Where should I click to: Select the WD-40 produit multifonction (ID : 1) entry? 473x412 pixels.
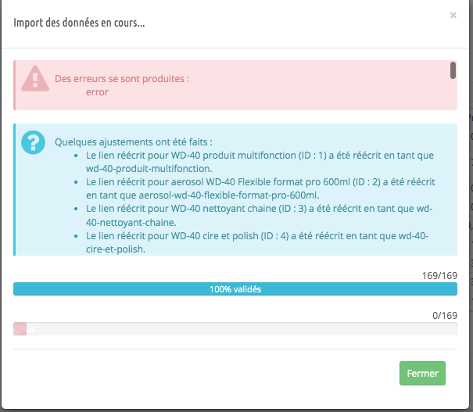258,161
